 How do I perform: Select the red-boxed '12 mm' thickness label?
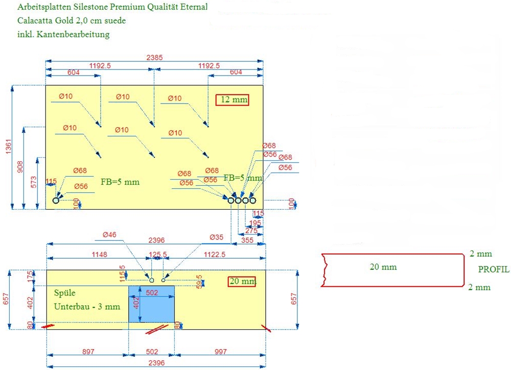(x=233, y=100)
